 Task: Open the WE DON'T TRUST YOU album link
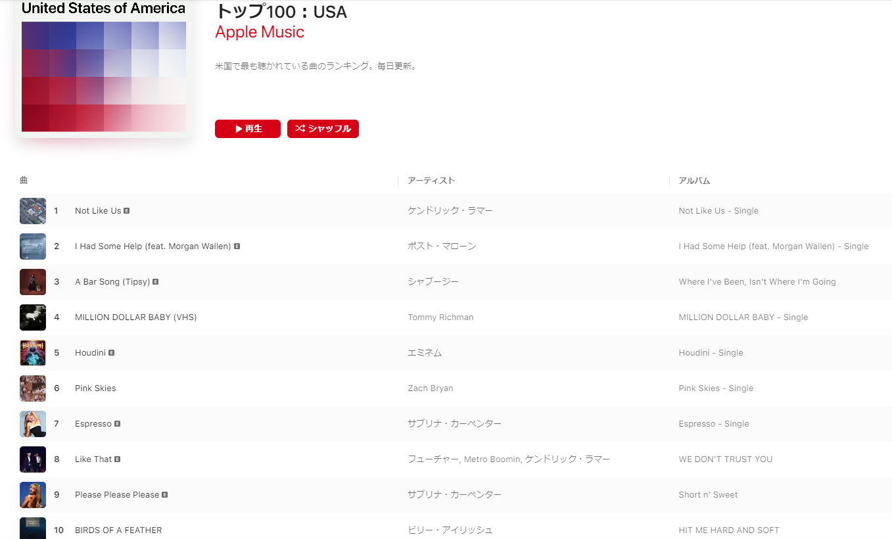click(x=726, y=459)
